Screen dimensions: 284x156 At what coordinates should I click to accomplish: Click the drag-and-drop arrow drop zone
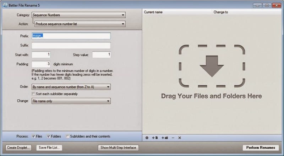(x=212, y=66)
